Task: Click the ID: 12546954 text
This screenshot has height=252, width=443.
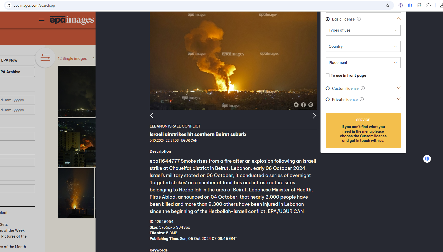Action: pyautogui.click(x=162, y=222)
